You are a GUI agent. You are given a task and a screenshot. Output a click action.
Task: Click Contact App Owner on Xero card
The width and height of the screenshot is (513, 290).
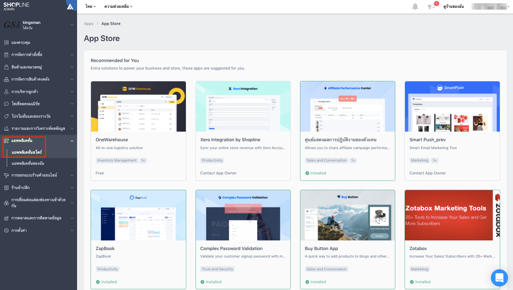218,173
